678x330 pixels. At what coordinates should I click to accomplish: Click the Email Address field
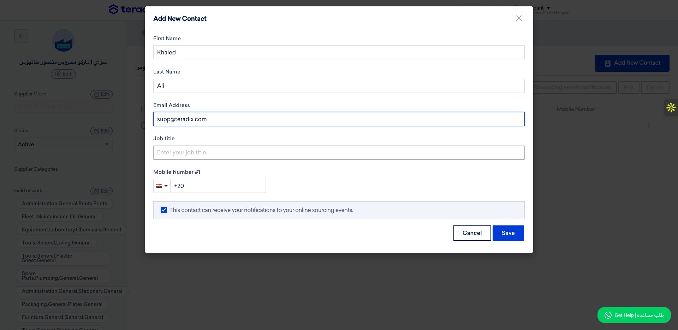pyautogui.click(x=339, y=119)
